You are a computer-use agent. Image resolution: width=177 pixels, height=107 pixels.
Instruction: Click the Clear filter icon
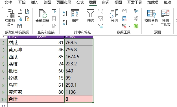pyautogui.click(x=100, y=11)
